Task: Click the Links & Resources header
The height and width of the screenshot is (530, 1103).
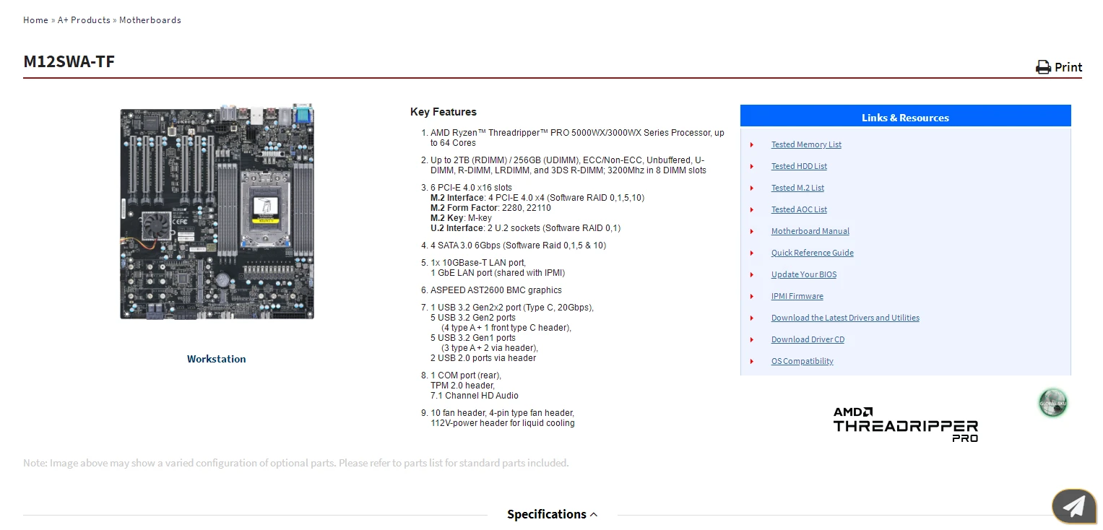Action: point(905,118)
